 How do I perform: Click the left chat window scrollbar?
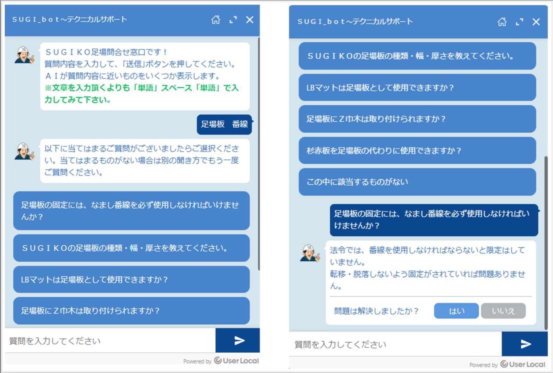point(259,154)
